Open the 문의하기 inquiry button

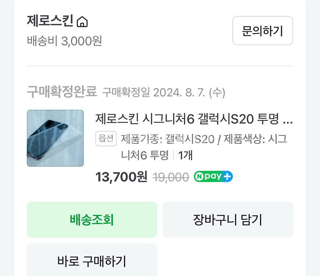(262, 31)
